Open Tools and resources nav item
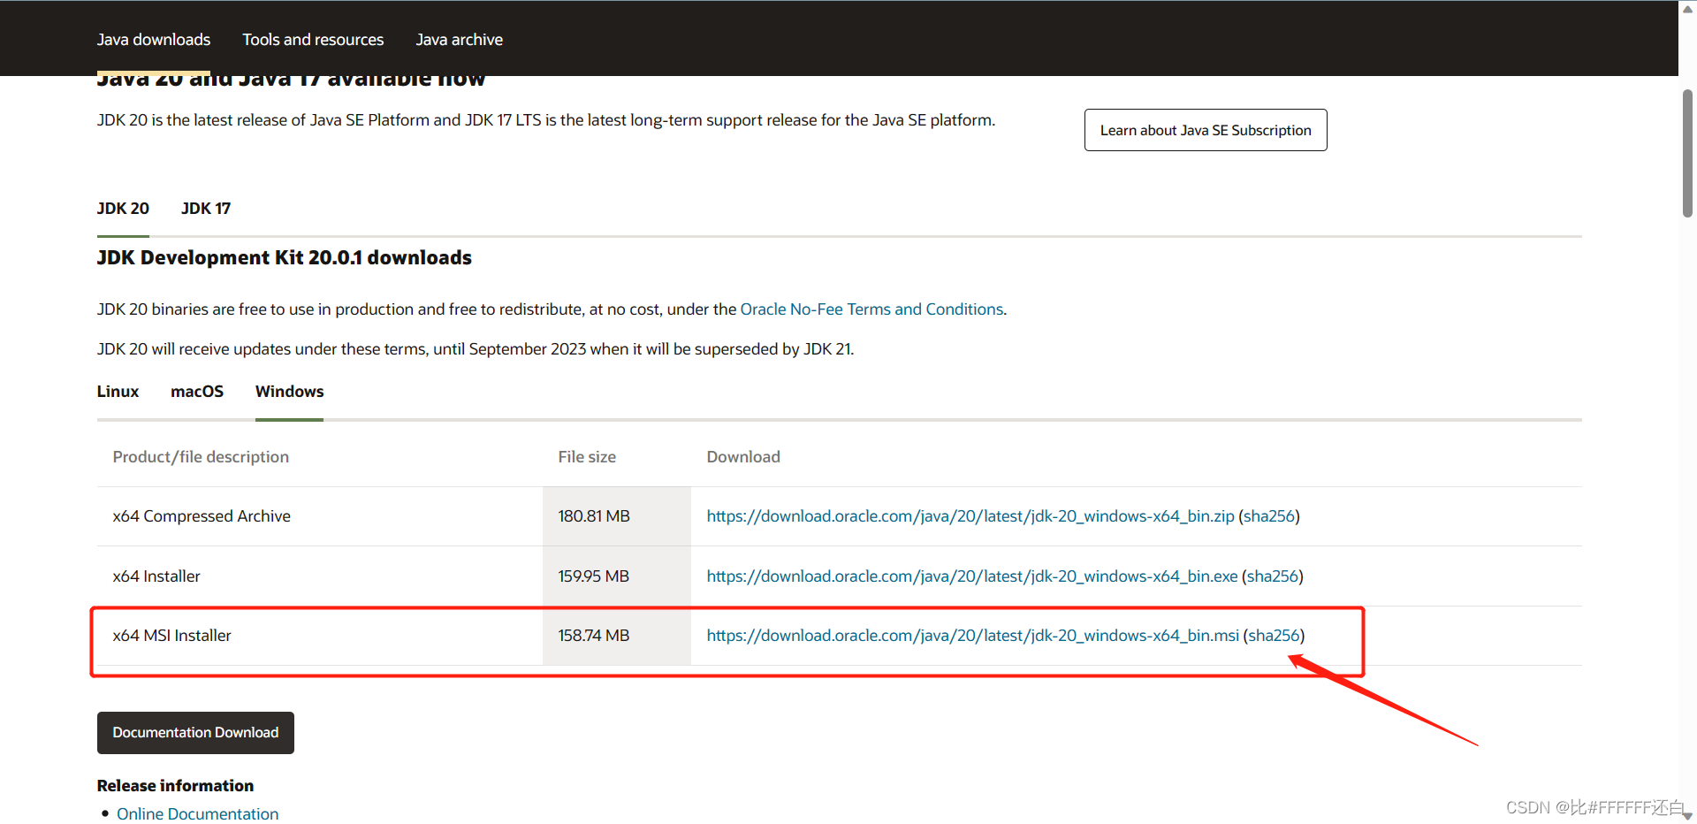Viewport: 1697px width, 824px height. pyautogui.click(x=313, y=40)
